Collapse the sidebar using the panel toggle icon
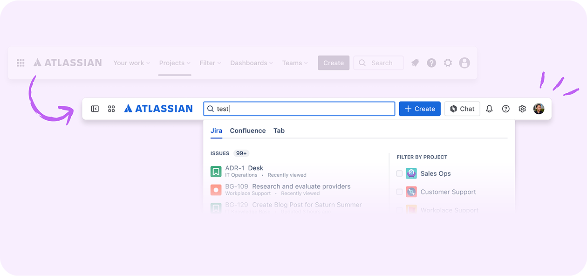The height and width of the screenshot is (276, 587). coord(95,109)
